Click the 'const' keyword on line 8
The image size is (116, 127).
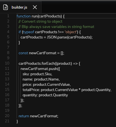pos(23,53)
